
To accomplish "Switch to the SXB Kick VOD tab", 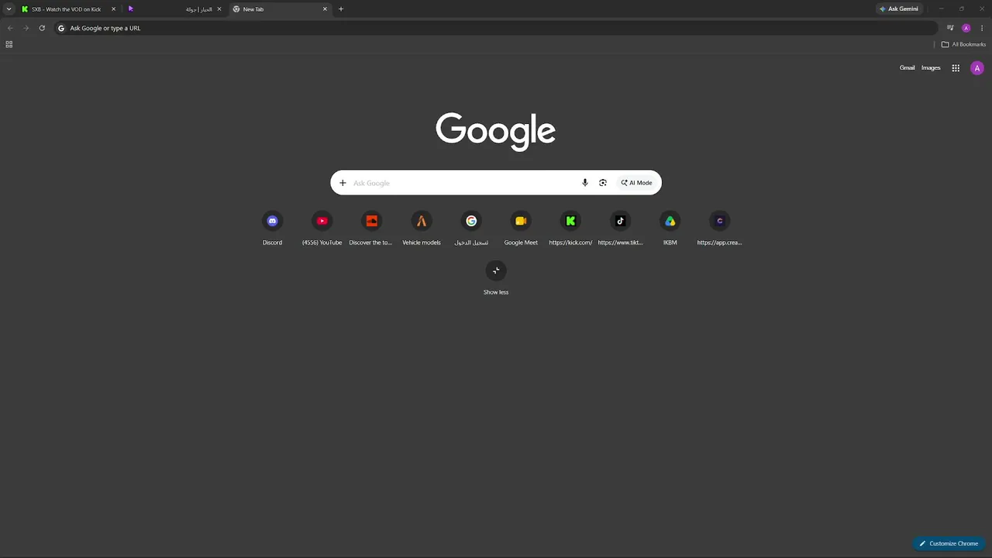I will coord(67,9).
